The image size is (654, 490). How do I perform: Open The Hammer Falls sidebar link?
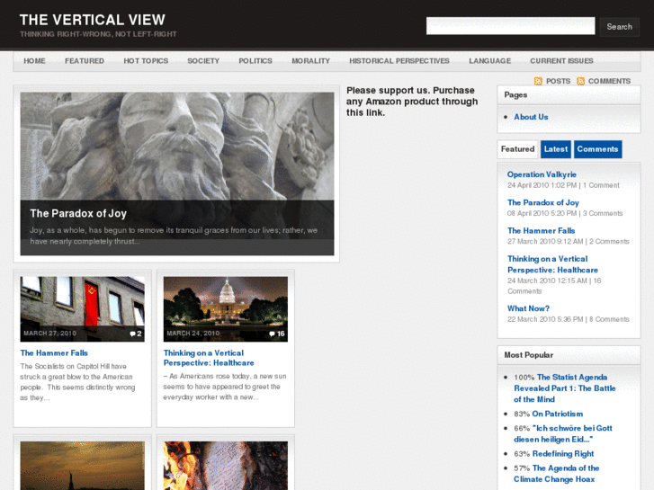541,230
